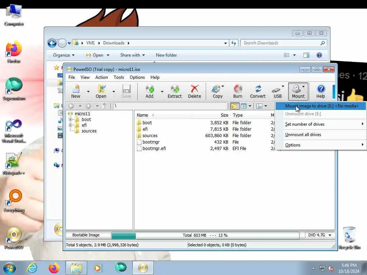367x275 pixels.
Task: Open the Notepad++ desktop shortcut
Action: coord(14,164)
